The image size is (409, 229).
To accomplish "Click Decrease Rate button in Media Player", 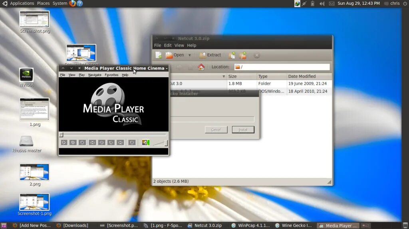I will pyautogui.click(x=102, y=143).
